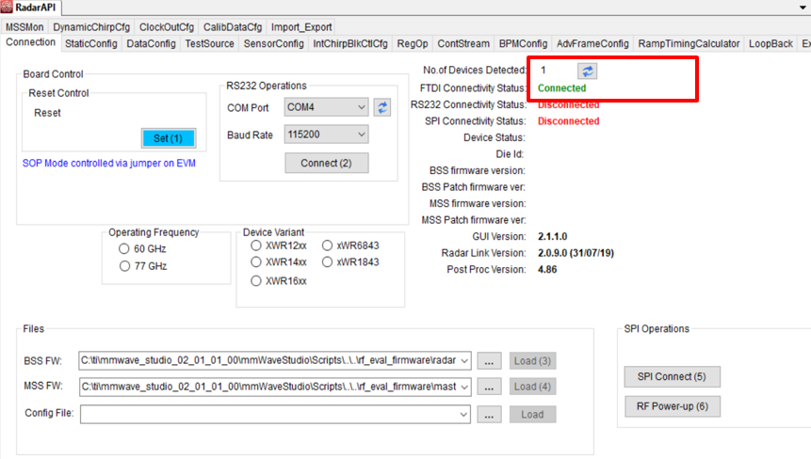
Task: Click the Connect (2) RS232 button
Action: pyautogui.click(x=326, y=163)
